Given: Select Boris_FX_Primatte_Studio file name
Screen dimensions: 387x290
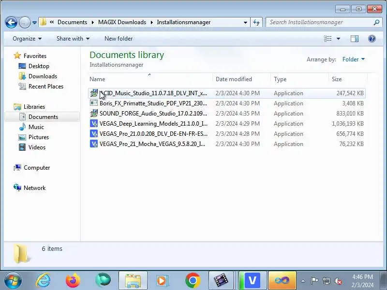Looking at the screenshot, I should click(x=153, y=103).
